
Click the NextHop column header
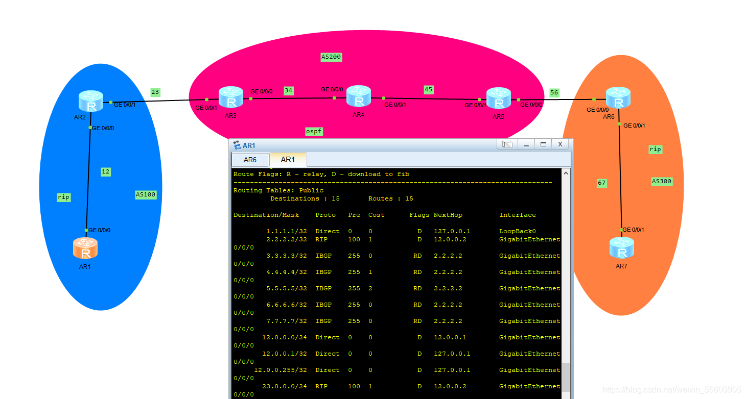(x=448, y=215)
